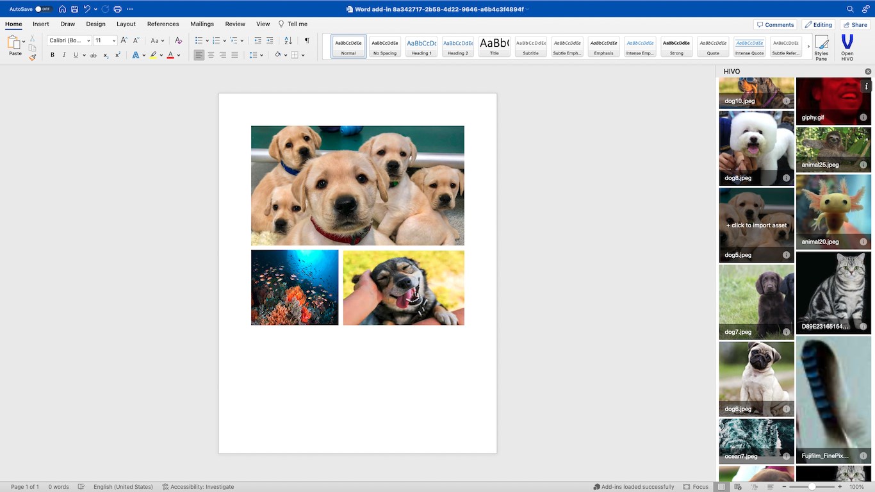This screenshot has height=492, width=875.
Task: Click the Share button
Action: point(855,25)
